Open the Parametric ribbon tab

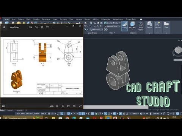coord(46,19)
